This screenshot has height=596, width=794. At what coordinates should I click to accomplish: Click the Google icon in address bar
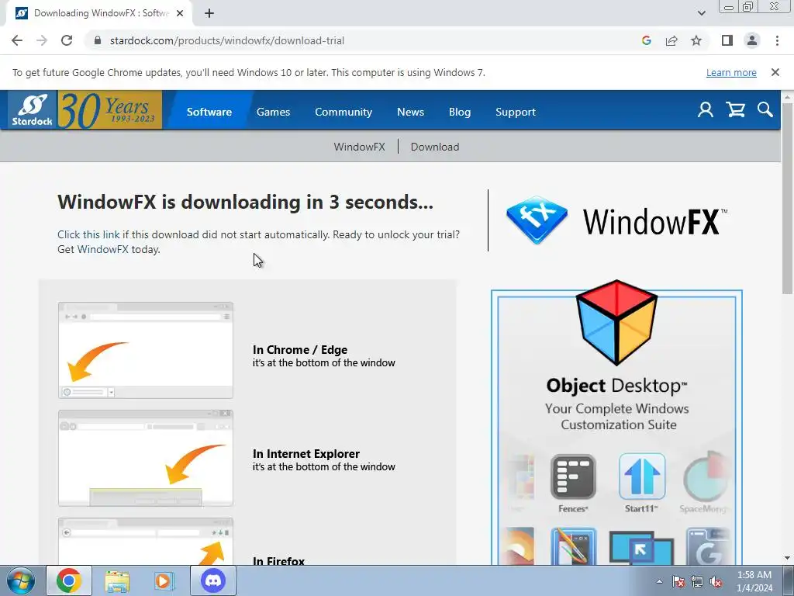(646, 40)
